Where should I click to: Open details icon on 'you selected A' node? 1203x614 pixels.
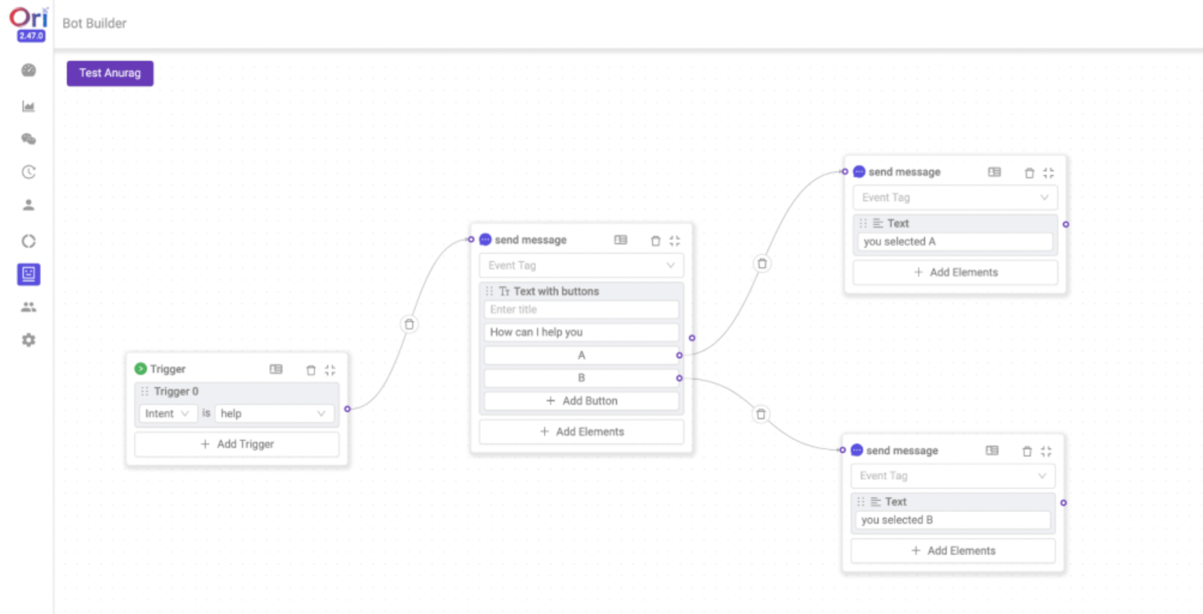coord(994,172)
